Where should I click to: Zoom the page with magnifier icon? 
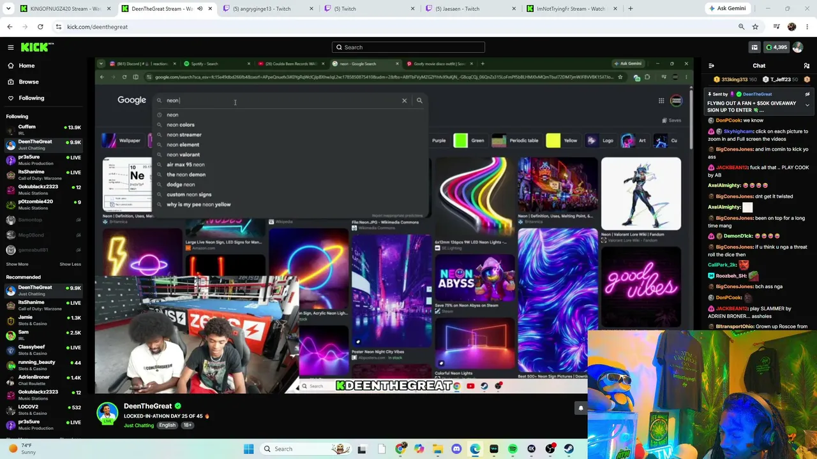[x=741, y=27]
